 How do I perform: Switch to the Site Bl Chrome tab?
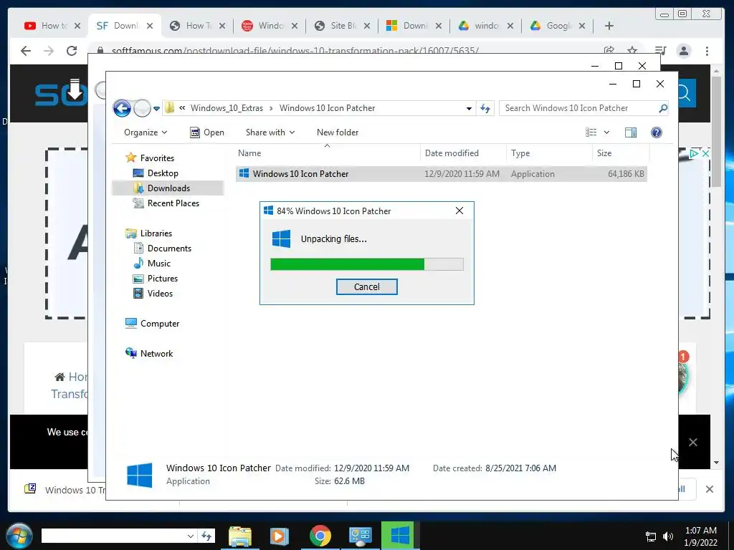342,26
